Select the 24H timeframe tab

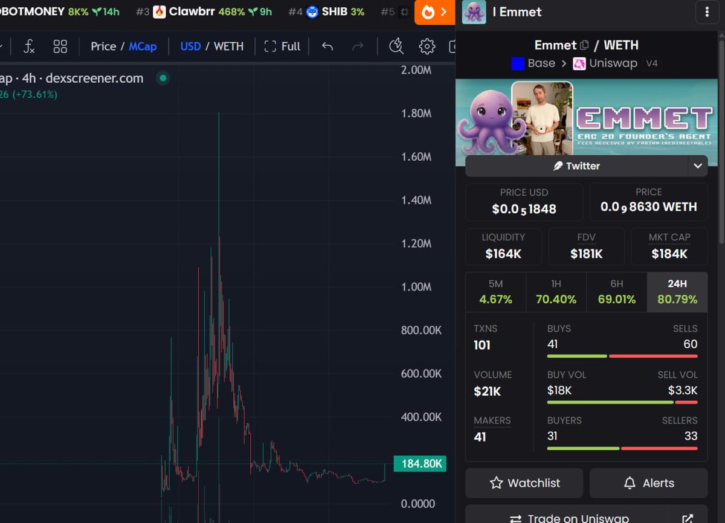tap(677, 292)
